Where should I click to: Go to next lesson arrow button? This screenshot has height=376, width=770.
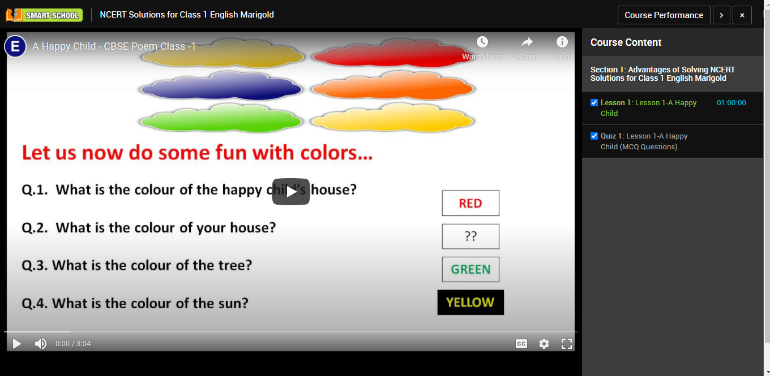[x=721, y=15]
